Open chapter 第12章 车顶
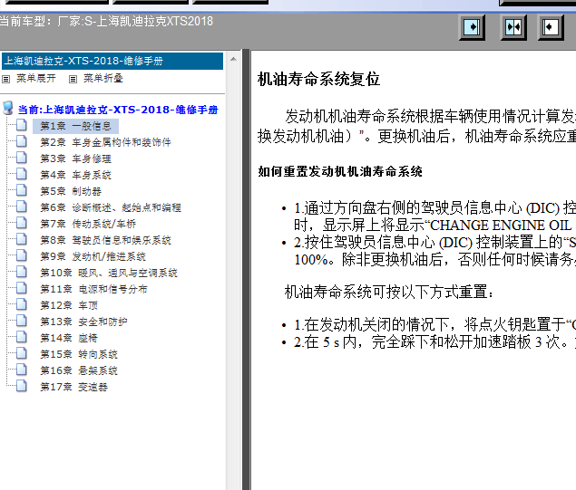This screenshot has width=576, height=490. click(69, 305)
